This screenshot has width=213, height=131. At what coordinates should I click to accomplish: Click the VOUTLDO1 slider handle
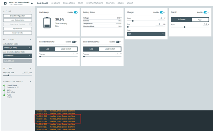pyautogui.click(x=40, y=57)
